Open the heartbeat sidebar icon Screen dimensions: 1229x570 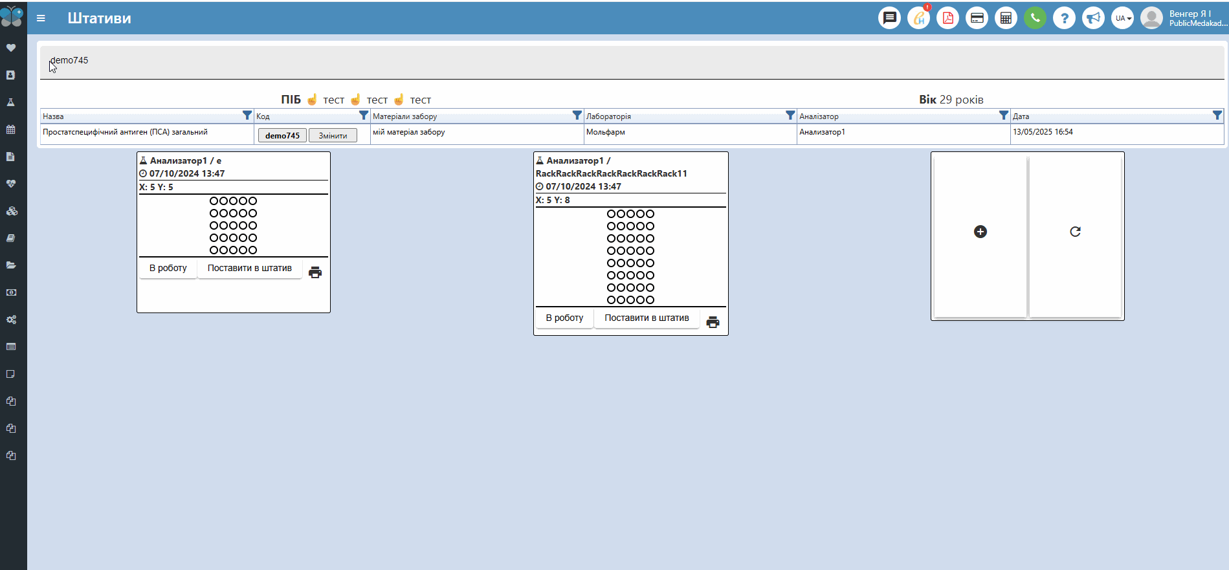click(11, 184)
